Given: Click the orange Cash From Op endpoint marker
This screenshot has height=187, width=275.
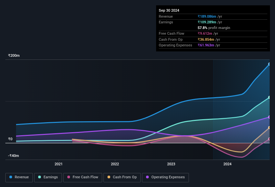Looking at the screenshot, I should click(x=269, y=128).
